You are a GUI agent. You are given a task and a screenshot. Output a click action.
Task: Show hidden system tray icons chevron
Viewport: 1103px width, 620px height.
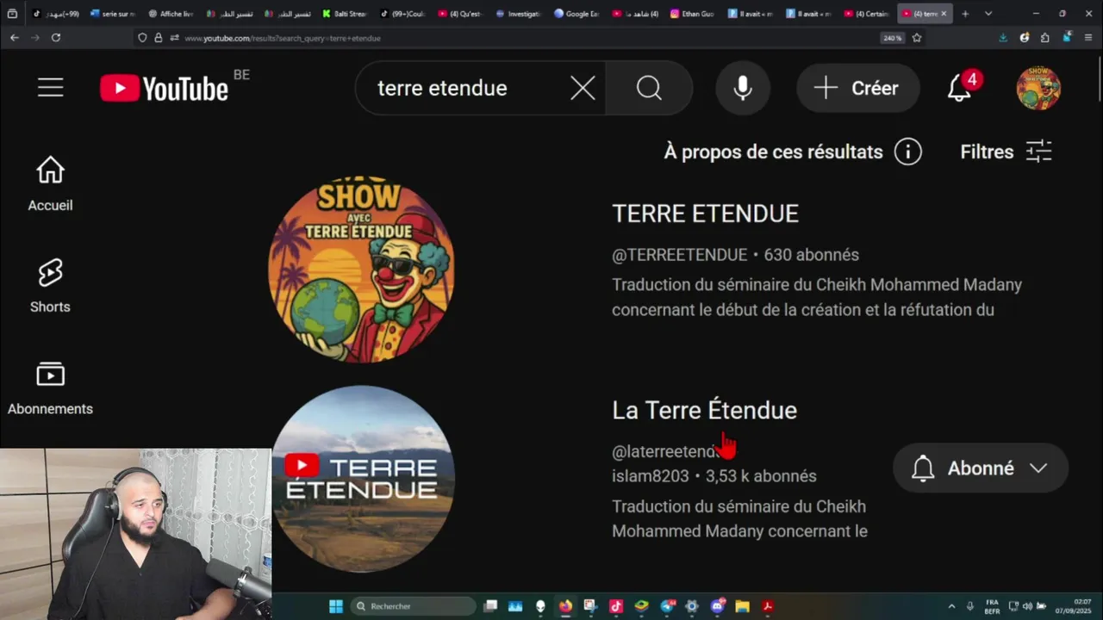951,606
